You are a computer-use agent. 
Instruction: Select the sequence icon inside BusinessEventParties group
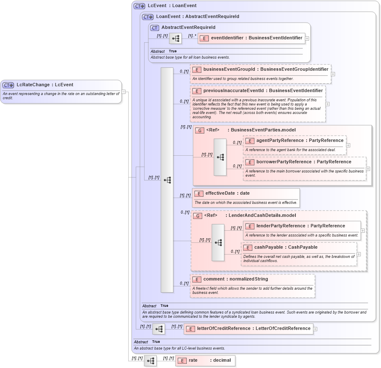[x=221, y=157]
